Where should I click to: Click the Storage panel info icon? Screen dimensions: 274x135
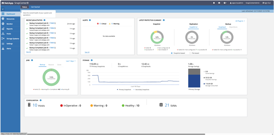coord(92,60)
